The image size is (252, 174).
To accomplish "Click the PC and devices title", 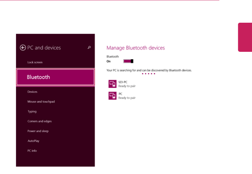I will click(x=44, y=48).
